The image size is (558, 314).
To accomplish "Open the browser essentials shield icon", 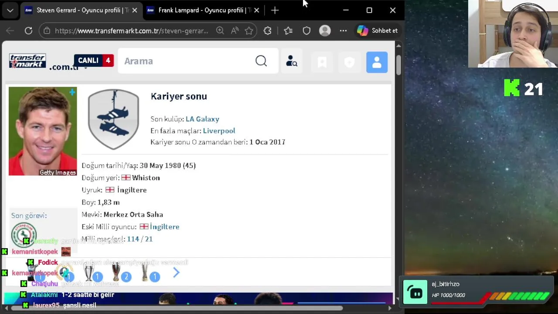I will pyautogui.click(x=306, y=31).
